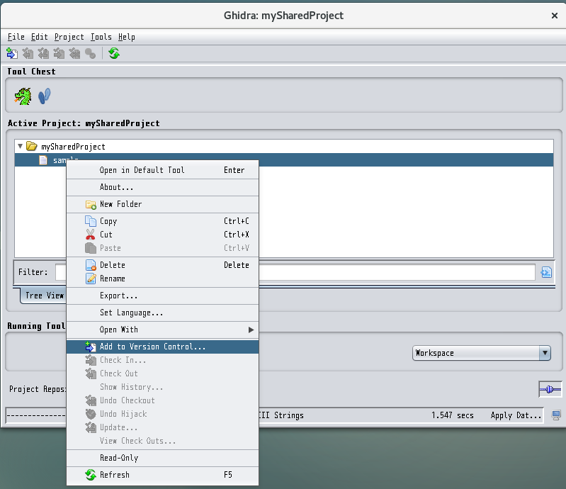Open the Edit menu

pyautogui.click(x=40, y=37)
